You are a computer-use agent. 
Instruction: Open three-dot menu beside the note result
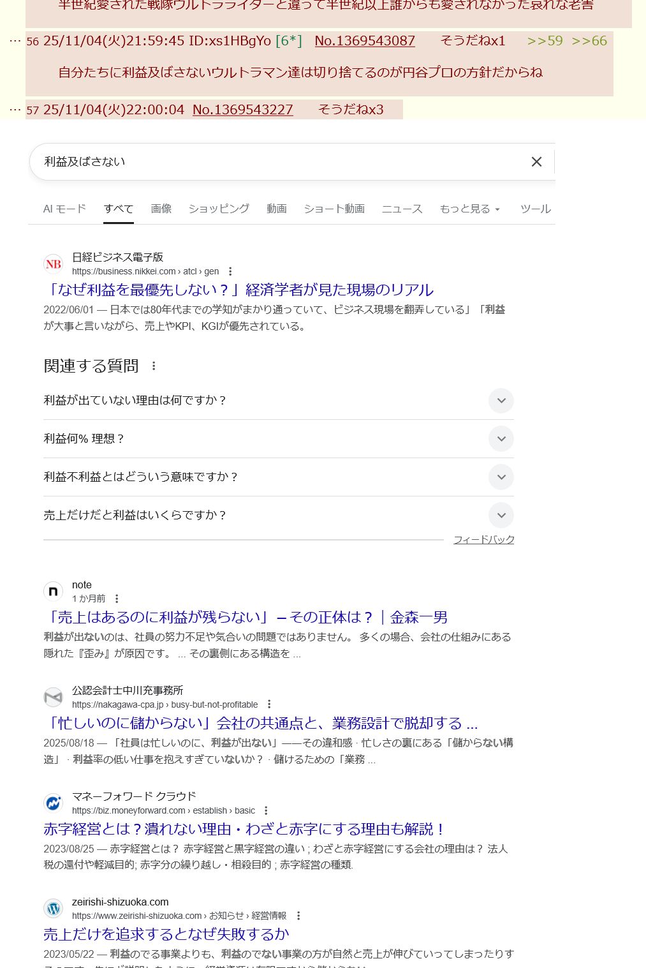click(x=117, y=599)
